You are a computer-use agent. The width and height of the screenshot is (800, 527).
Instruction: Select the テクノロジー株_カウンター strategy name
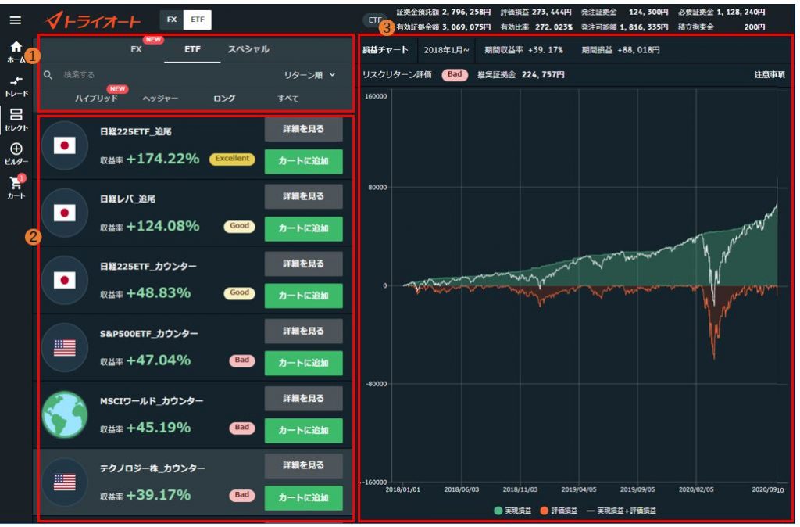click(152, 468)
